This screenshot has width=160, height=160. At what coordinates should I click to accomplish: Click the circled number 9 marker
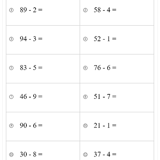11,126
